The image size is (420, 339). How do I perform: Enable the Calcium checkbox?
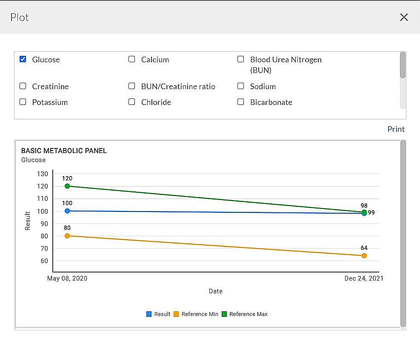click(x=132, y=59)
